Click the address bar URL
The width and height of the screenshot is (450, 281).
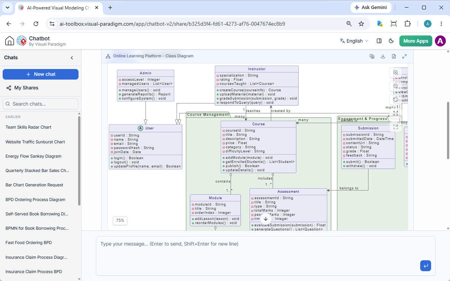[172, 24]
